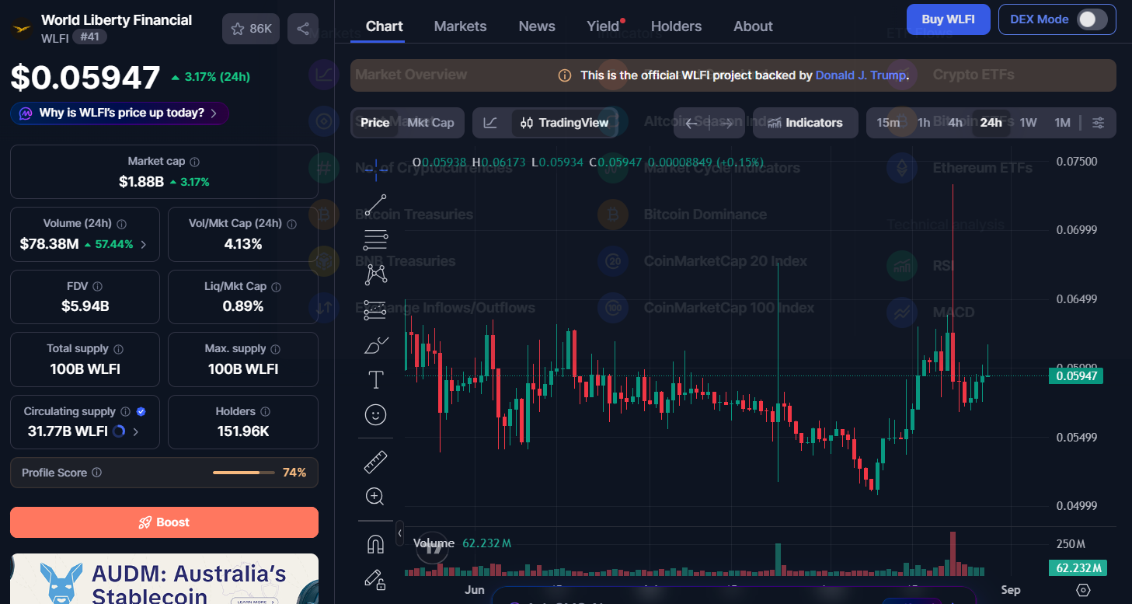1132x604 pixels.
Task: Share the WLFI page
Action: click(x=303, y=29)
